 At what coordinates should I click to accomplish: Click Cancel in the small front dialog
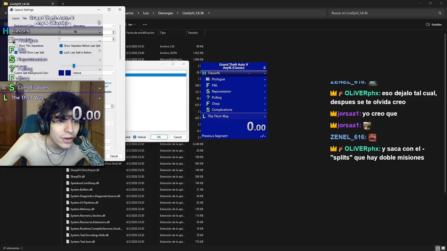(177, 137)
